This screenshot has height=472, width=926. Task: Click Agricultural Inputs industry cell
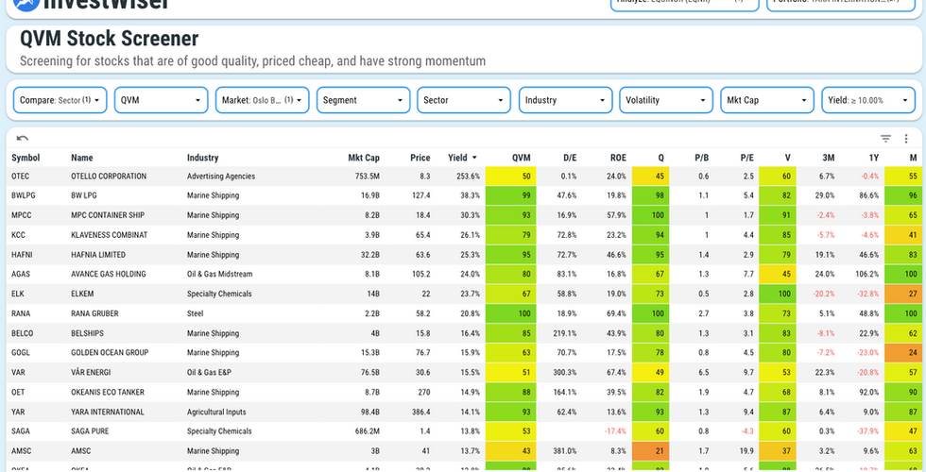tap(216, 412)
